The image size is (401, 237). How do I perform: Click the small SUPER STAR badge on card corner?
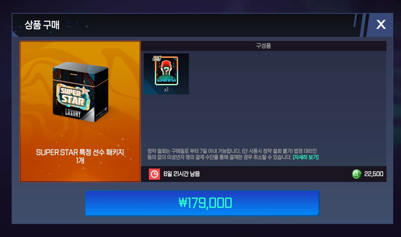point(157,58)
